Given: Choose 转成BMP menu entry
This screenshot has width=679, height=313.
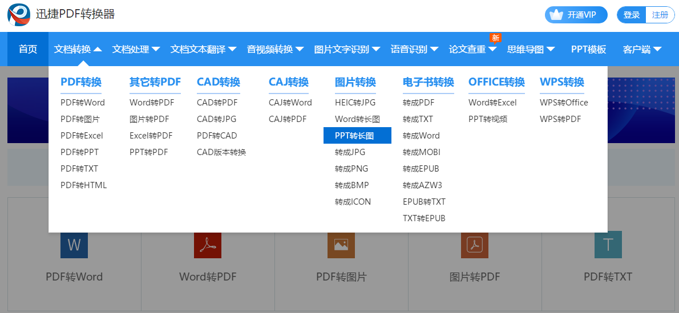Looking at the screenshot, I should (351, 185).
